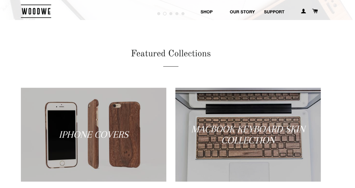The width and height of the screenshot is (355, 188).
Task: Select the third slideshow dot
Action: pyautogui.click(x=171, y=13)
